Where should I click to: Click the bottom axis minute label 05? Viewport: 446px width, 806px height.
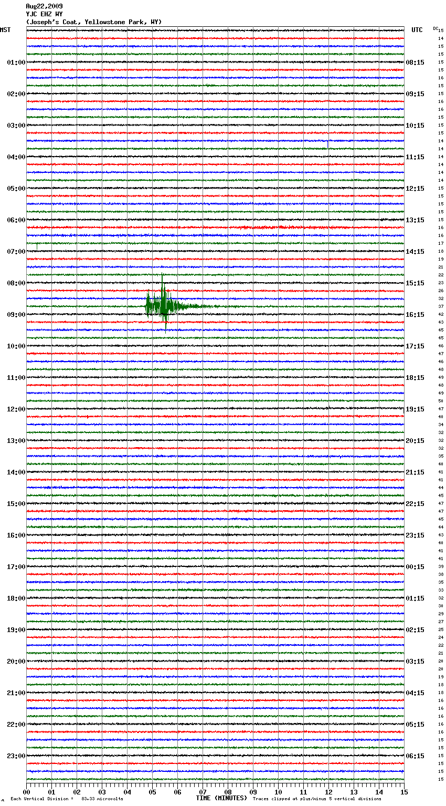pyautogui.click(x=152, y=792)
